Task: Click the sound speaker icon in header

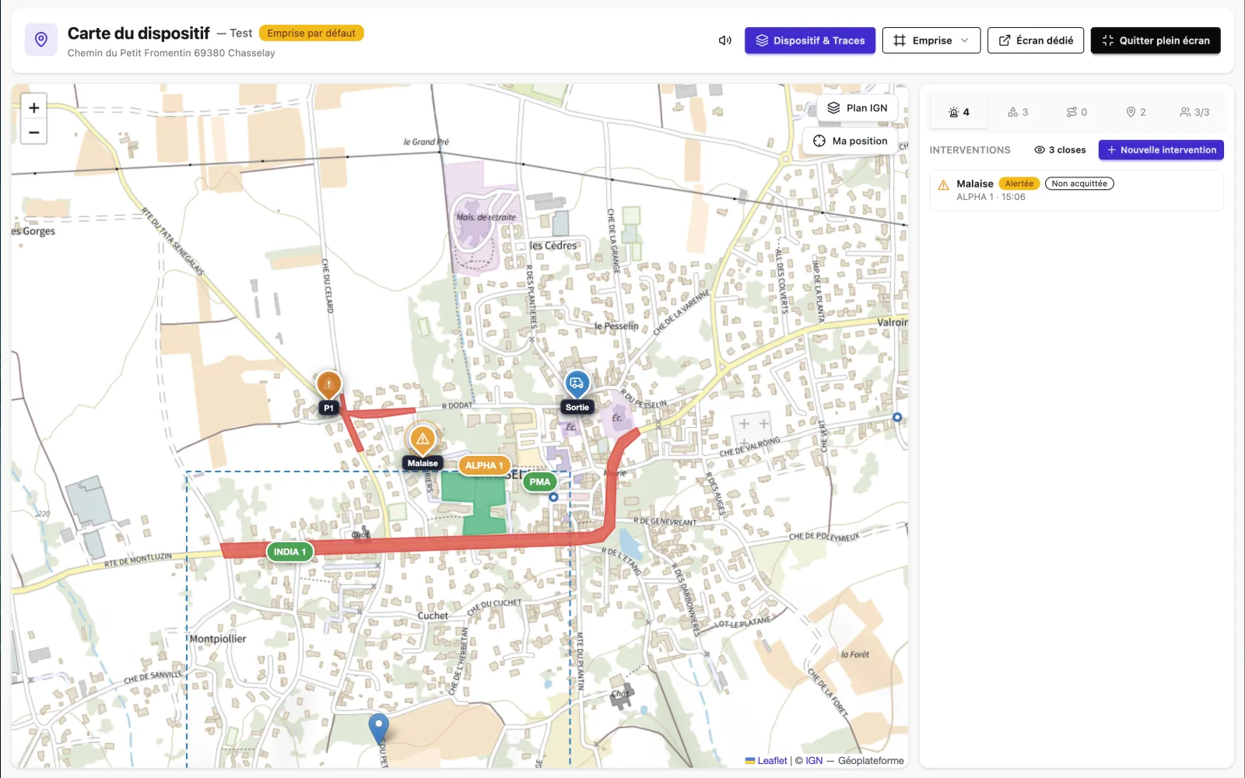Action: click(x=724, y=40)
